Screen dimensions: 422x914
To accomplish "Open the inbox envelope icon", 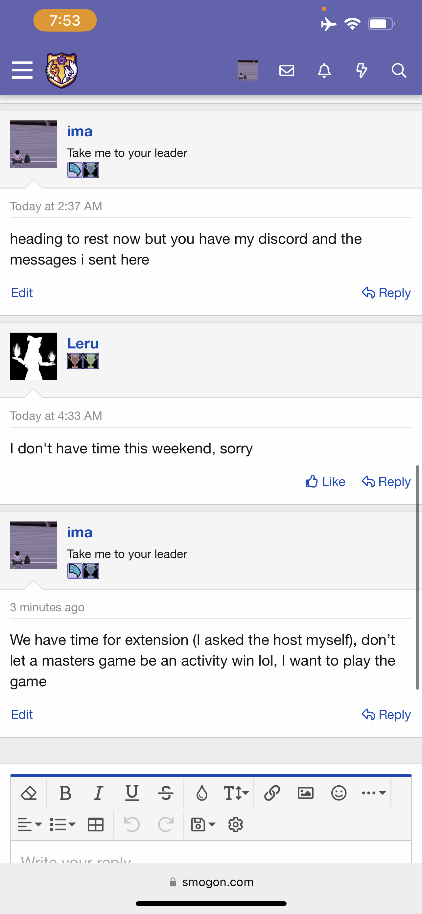I will (287, 70).
